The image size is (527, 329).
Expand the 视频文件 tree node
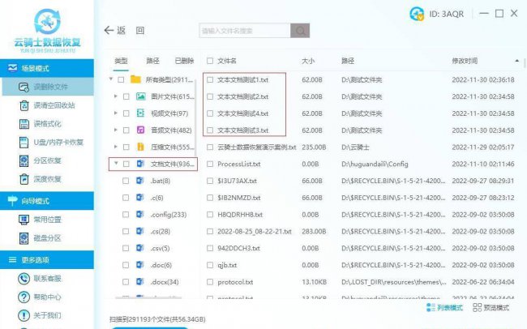(x=116, y=113)
